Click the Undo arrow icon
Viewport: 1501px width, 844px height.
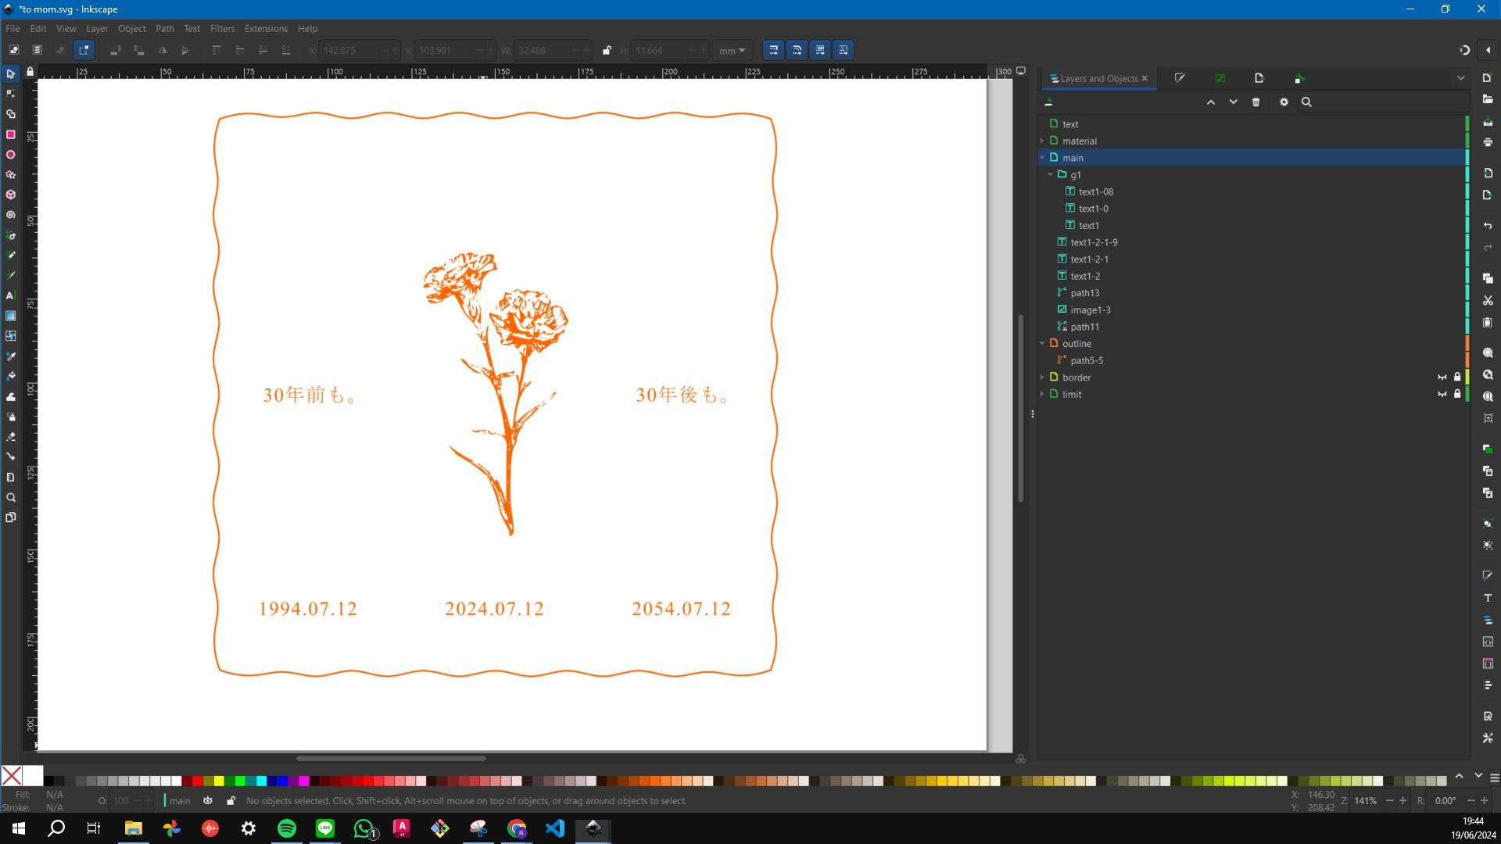[1488, 226]
